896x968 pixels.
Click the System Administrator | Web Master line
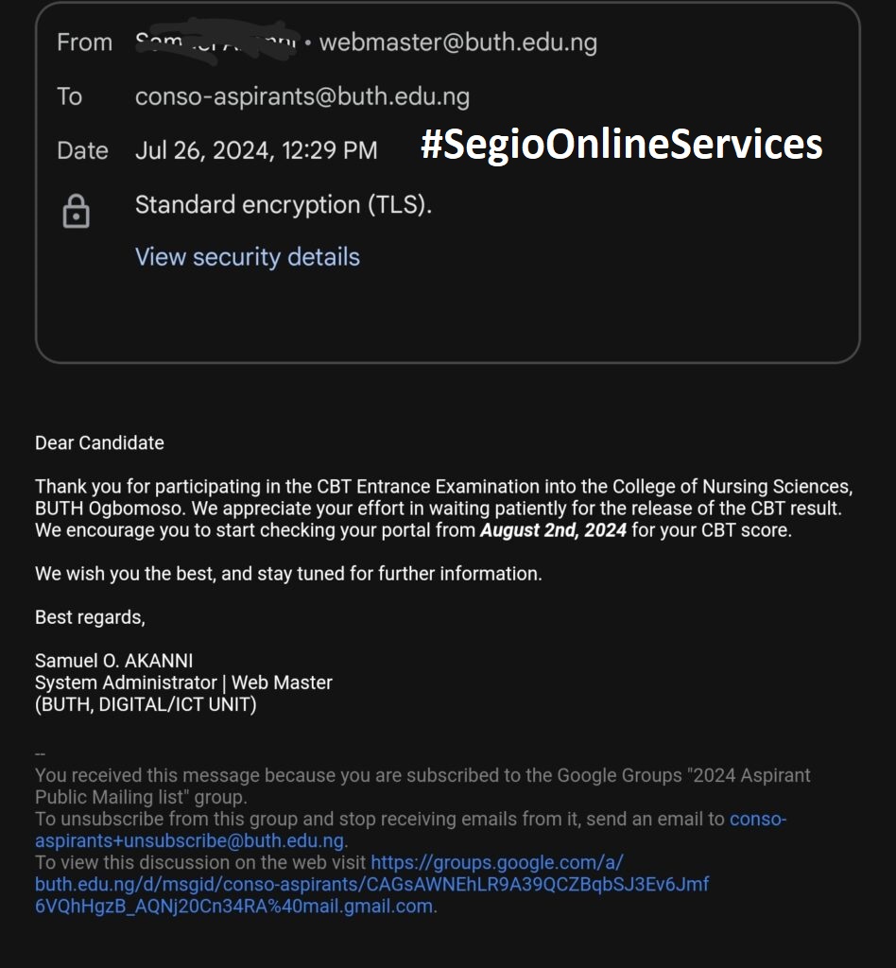[183, 683]
